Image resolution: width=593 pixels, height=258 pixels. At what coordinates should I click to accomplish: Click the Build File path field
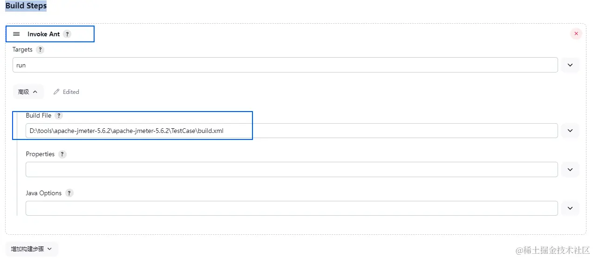(x=291, y=131)
